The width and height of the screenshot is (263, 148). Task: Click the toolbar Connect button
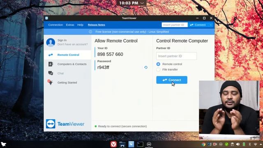[198, 25]
